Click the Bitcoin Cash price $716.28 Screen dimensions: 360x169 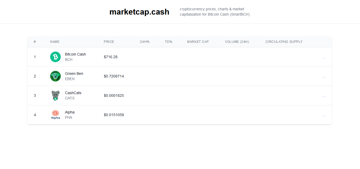[x=111, y=57]
